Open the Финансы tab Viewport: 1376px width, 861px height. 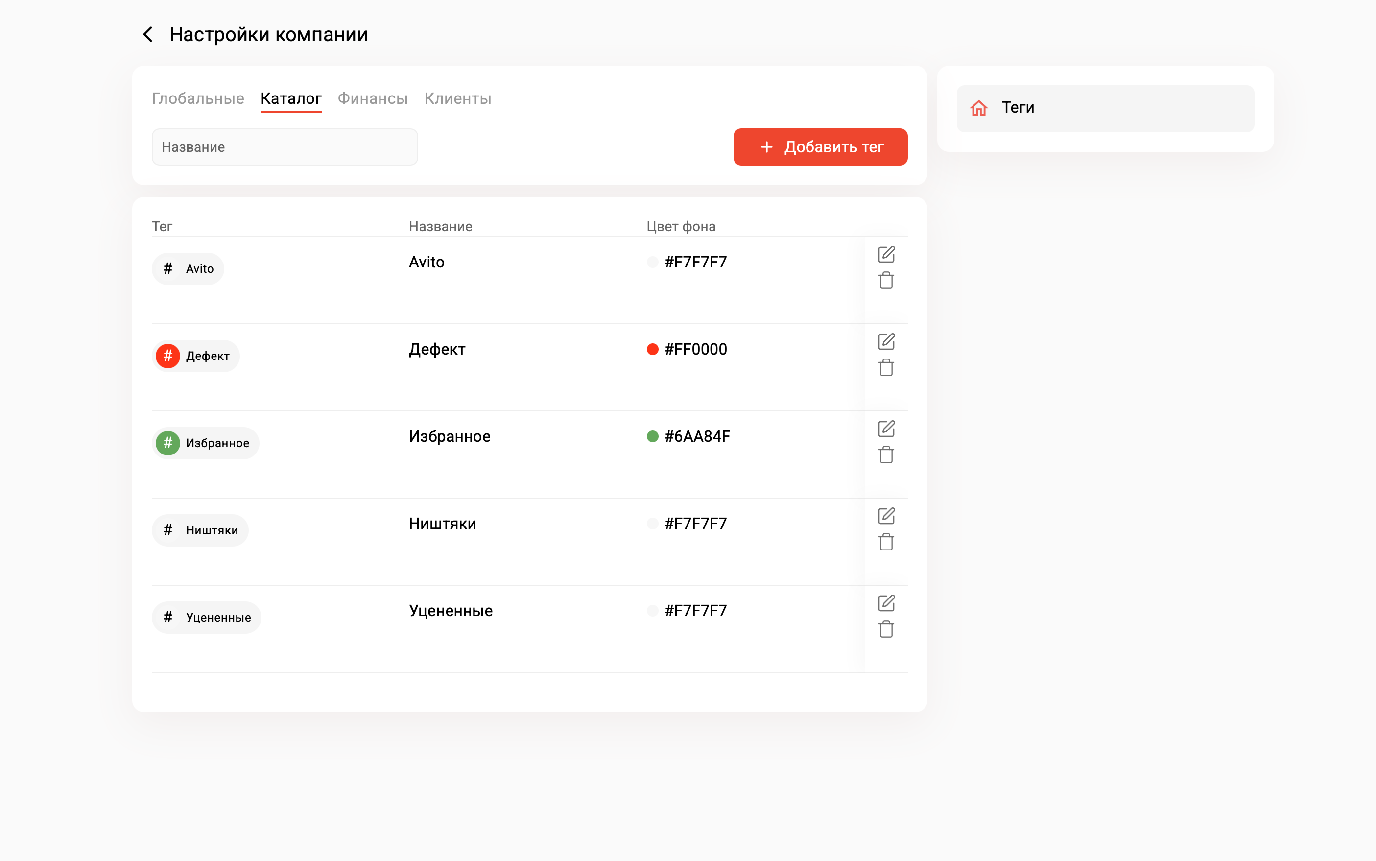[372, 98]
